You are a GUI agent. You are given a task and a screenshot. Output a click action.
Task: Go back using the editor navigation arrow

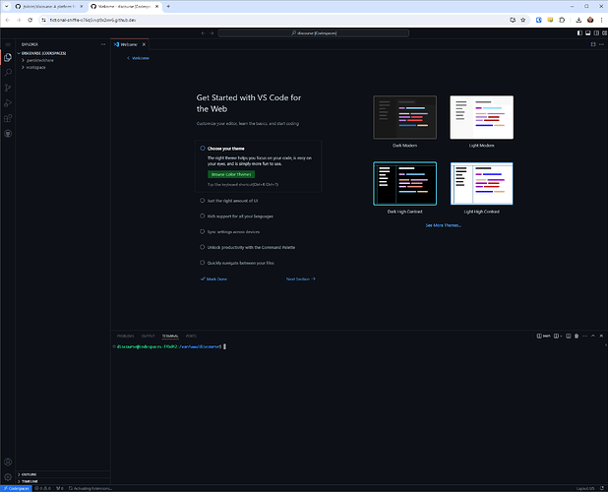point(203,33)
